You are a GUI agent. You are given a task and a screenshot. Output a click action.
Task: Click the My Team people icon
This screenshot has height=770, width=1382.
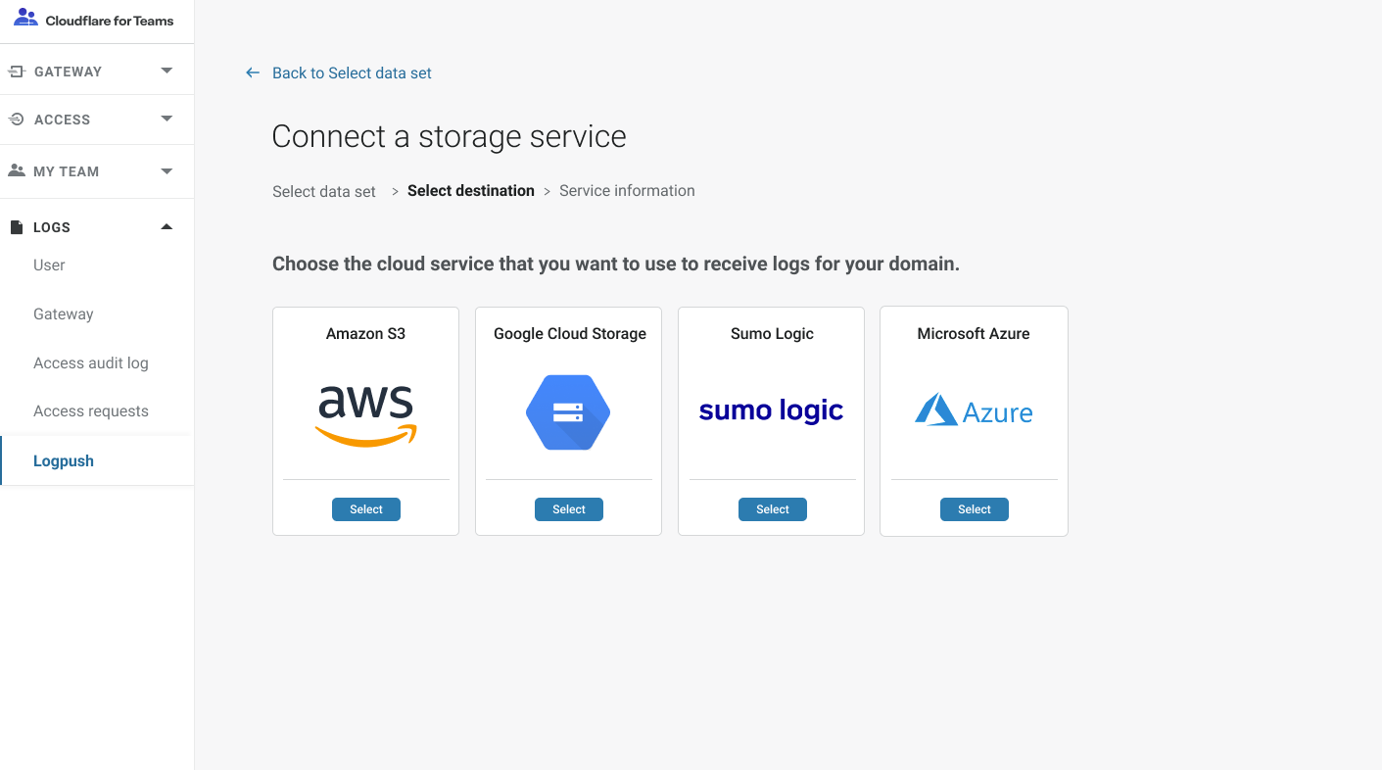[x=17, y=170]
